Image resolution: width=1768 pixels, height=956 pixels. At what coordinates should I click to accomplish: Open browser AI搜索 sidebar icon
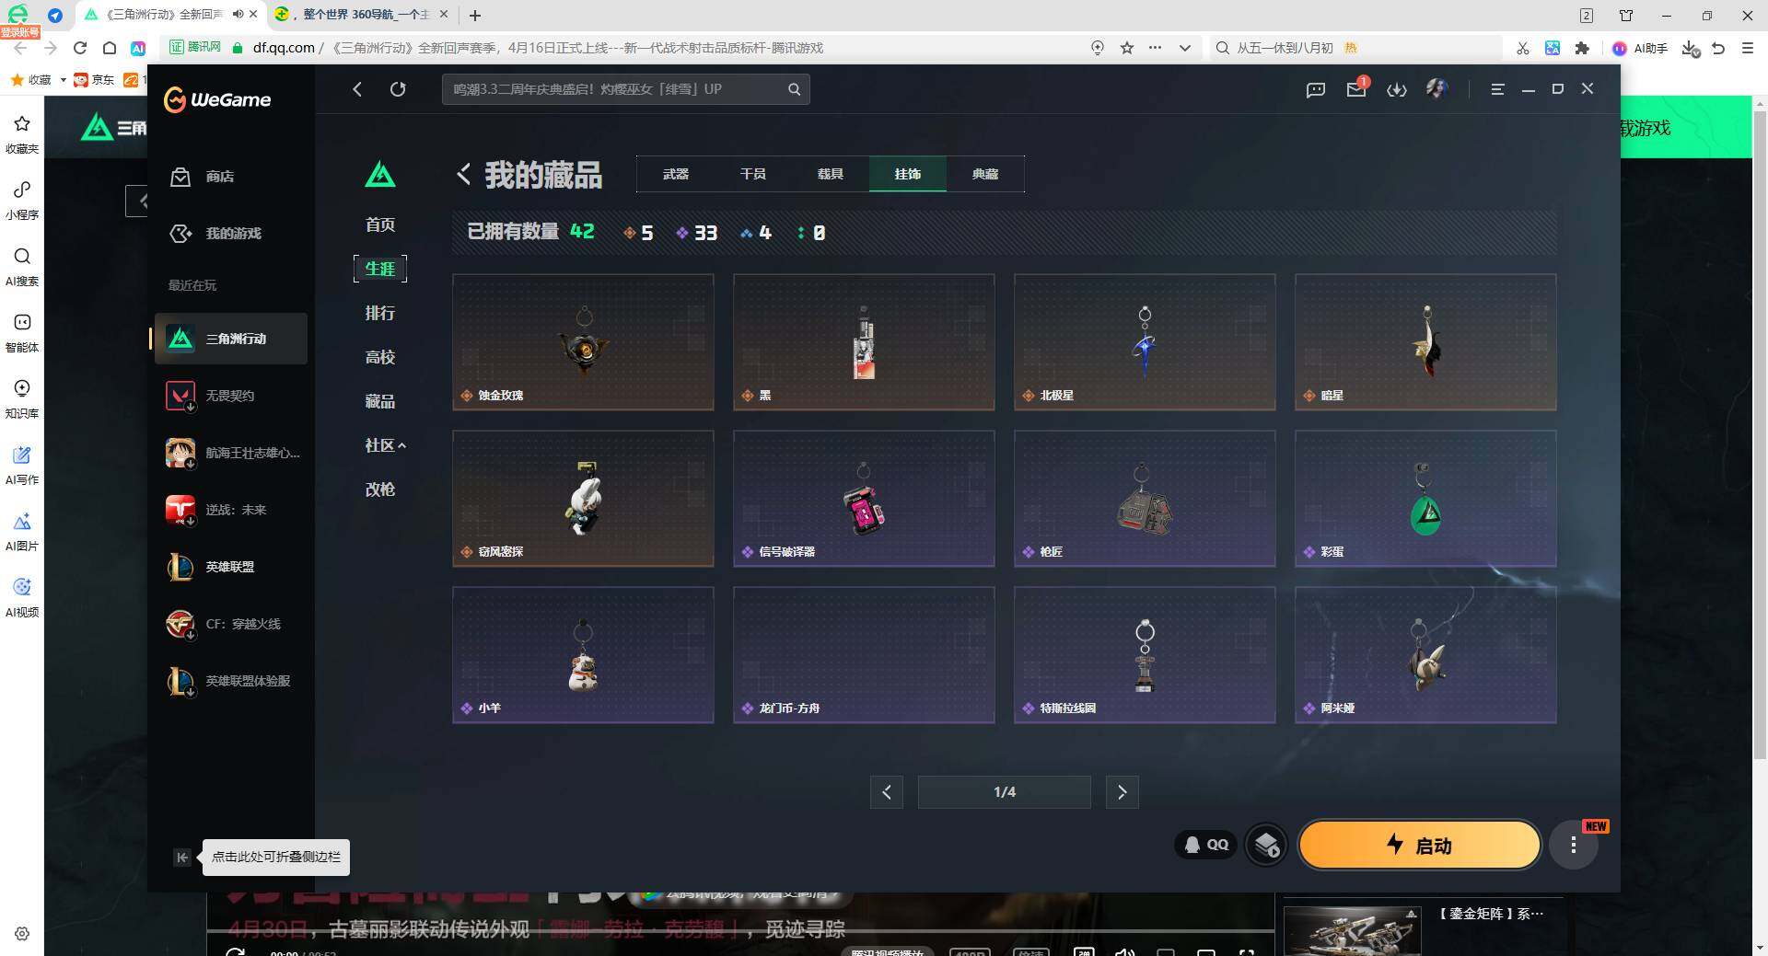pyautogui.click(x=22, y=266)
